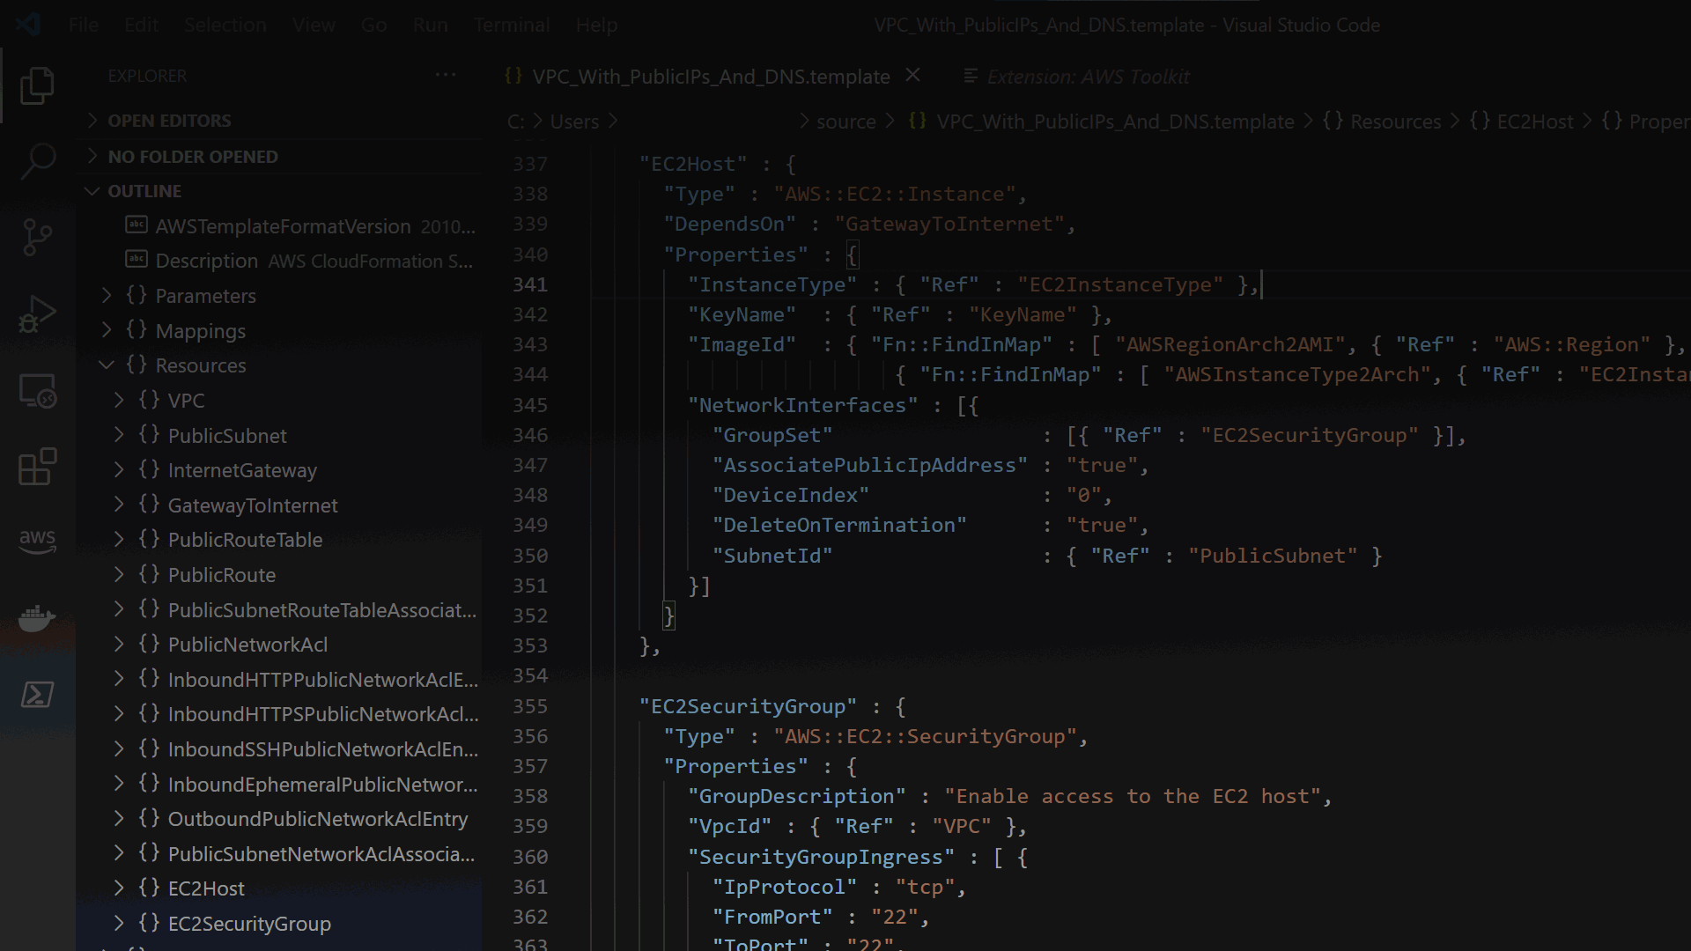The height and width of the screenshot is (951, 1691).
Task: Switch to Extension: AWS Toolkit tab
Action: (x=1088, y=77)
